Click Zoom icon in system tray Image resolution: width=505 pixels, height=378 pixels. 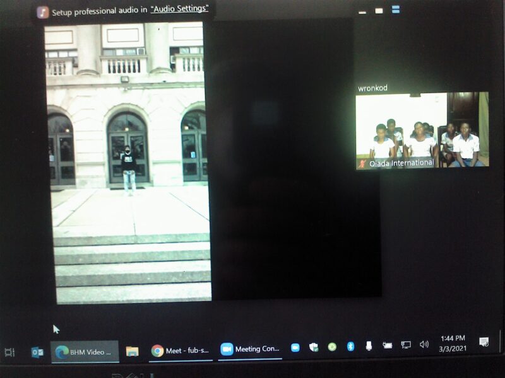coord(295,347)
